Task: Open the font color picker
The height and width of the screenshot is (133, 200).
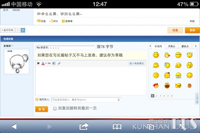Action: 44,64
